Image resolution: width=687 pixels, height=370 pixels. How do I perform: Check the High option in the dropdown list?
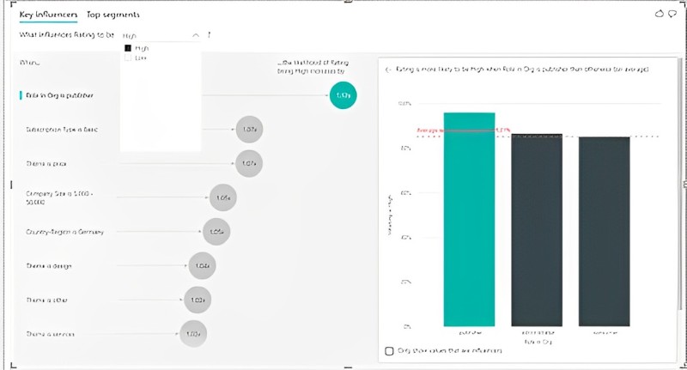point(128,48)
